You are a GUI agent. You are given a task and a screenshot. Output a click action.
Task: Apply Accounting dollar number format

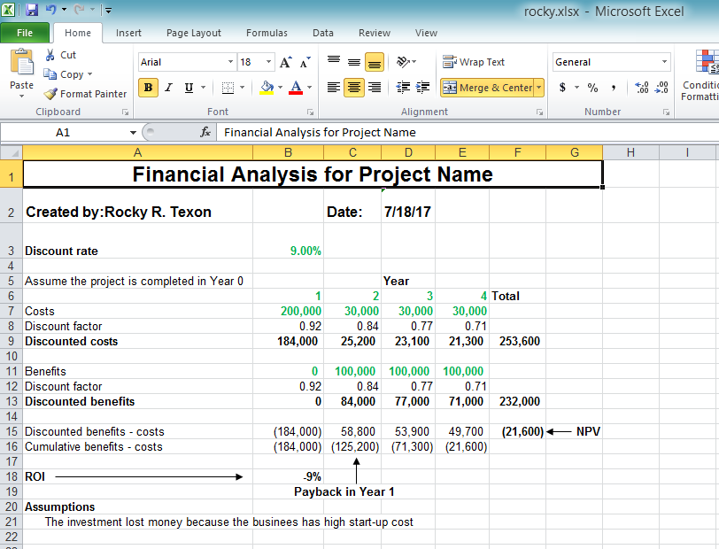[x=562, y=88]
